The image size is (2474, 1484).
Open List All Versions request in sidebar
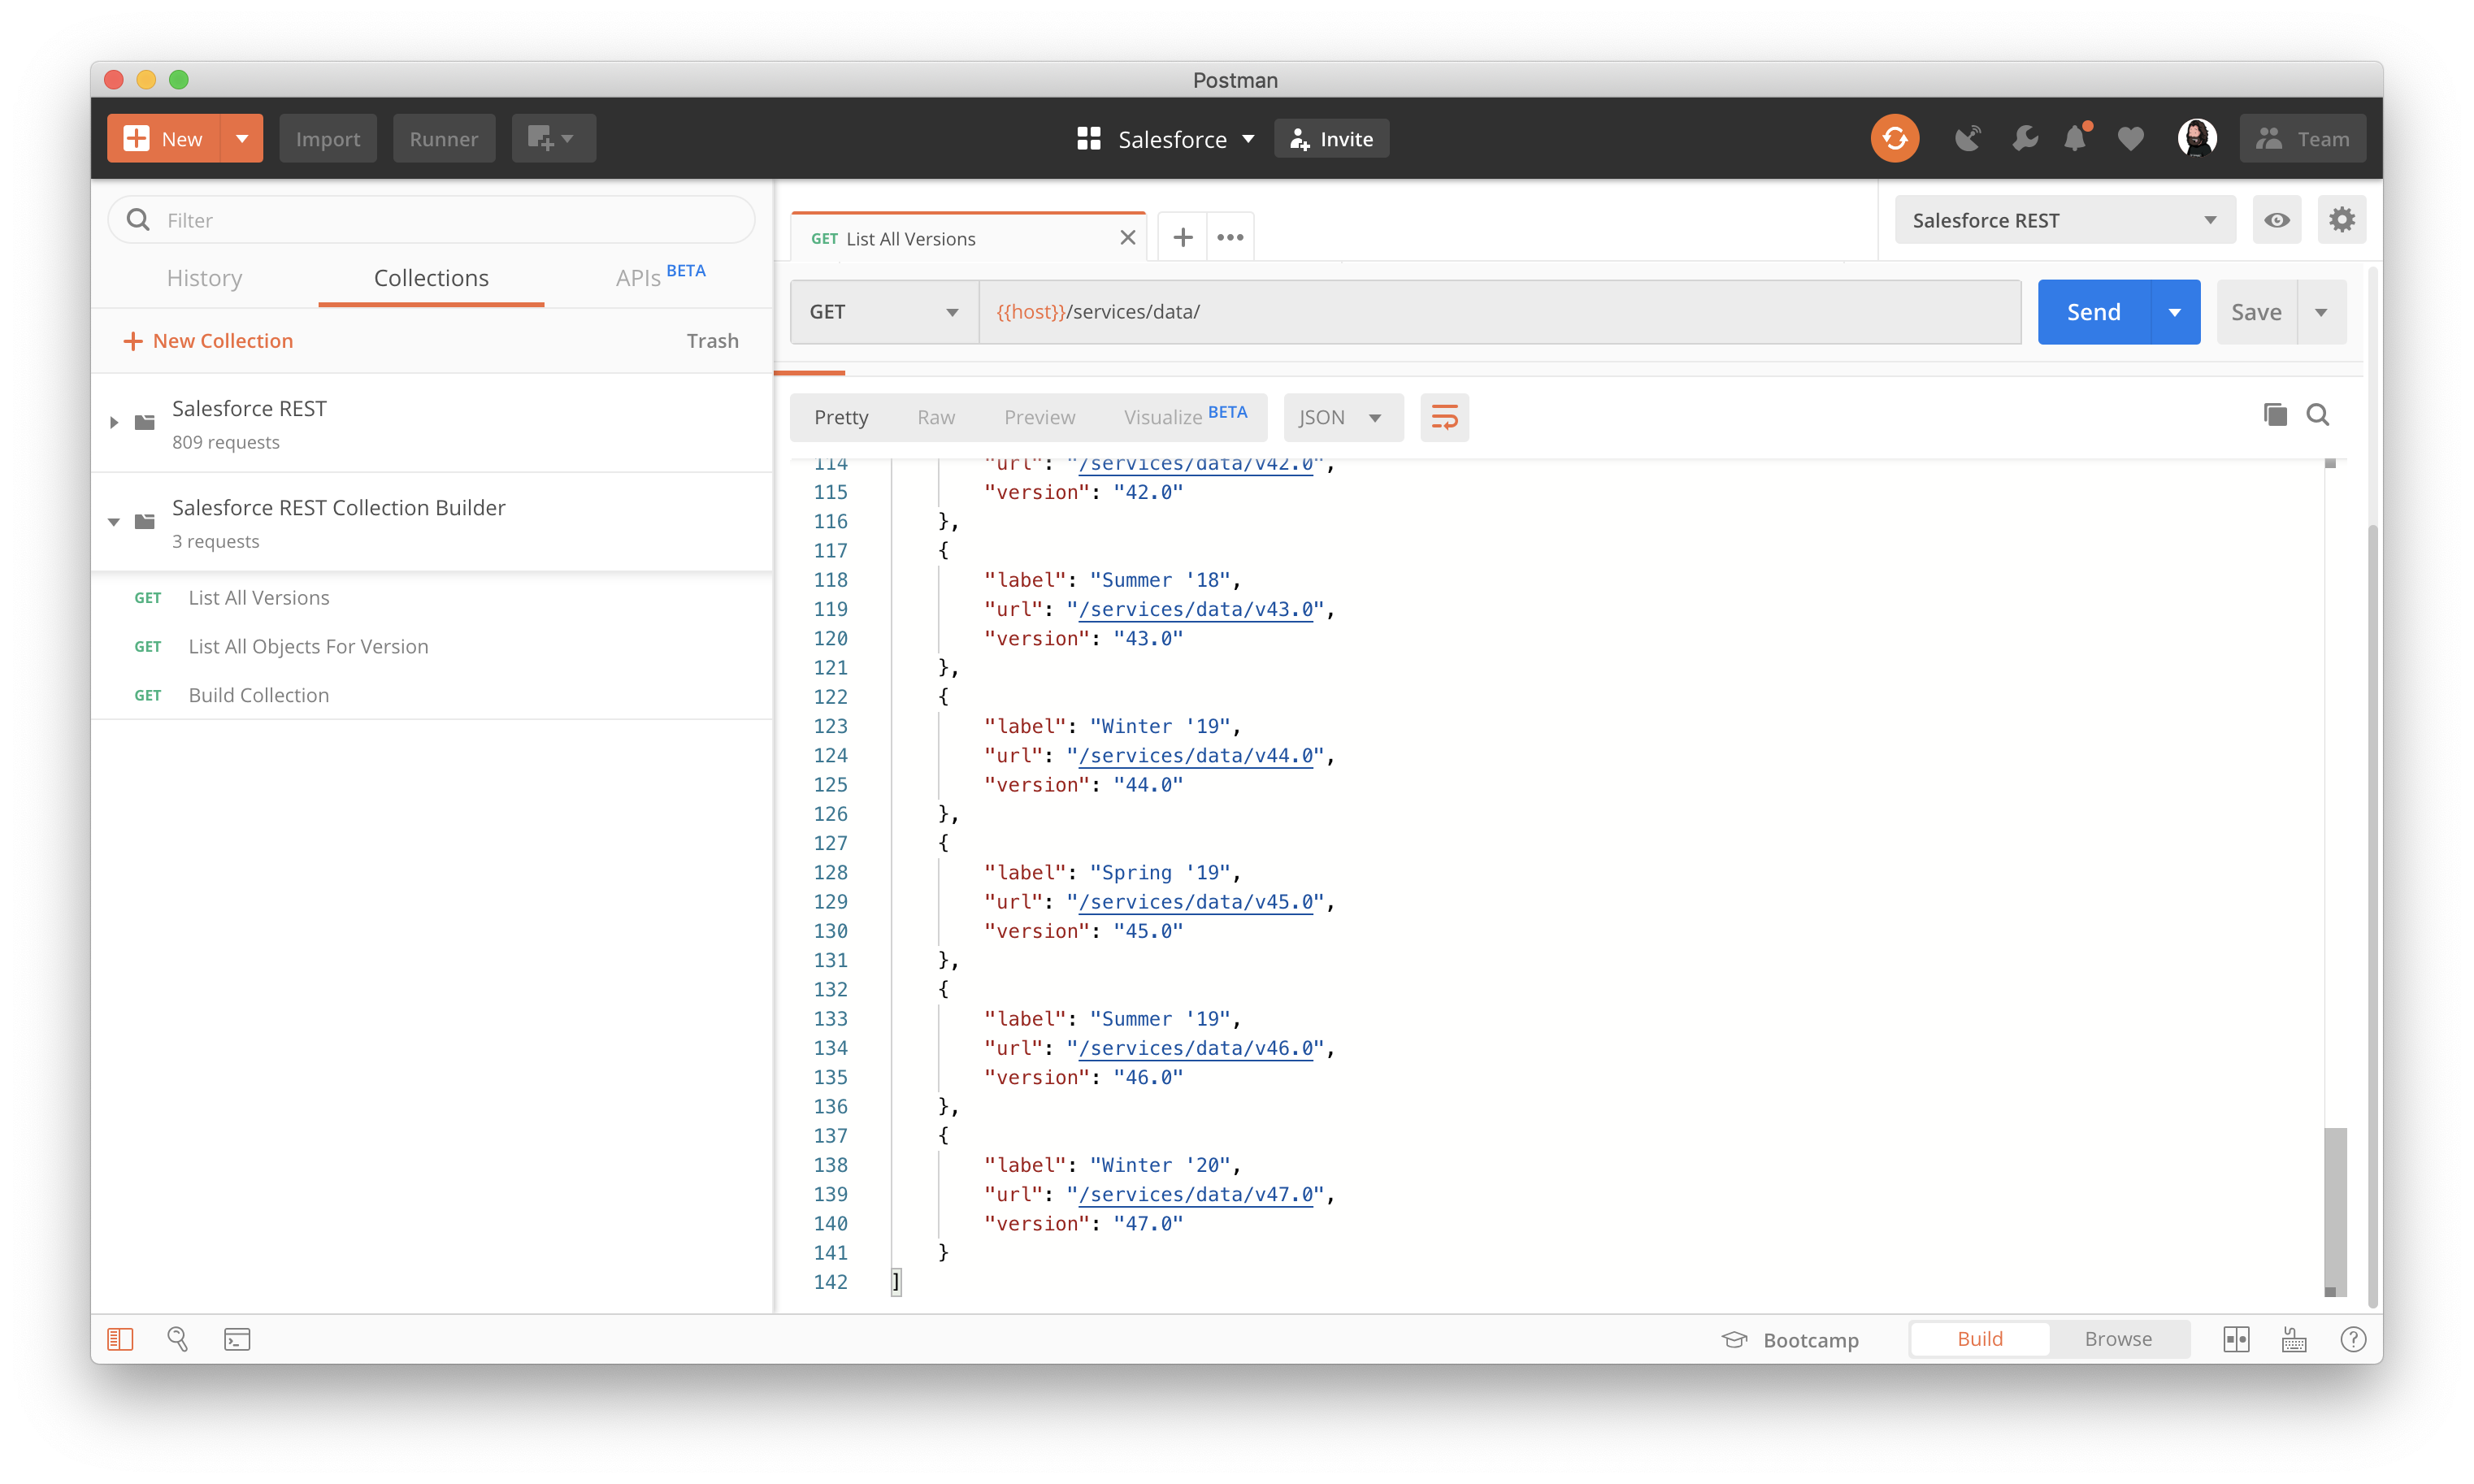[x=258, y=597]
